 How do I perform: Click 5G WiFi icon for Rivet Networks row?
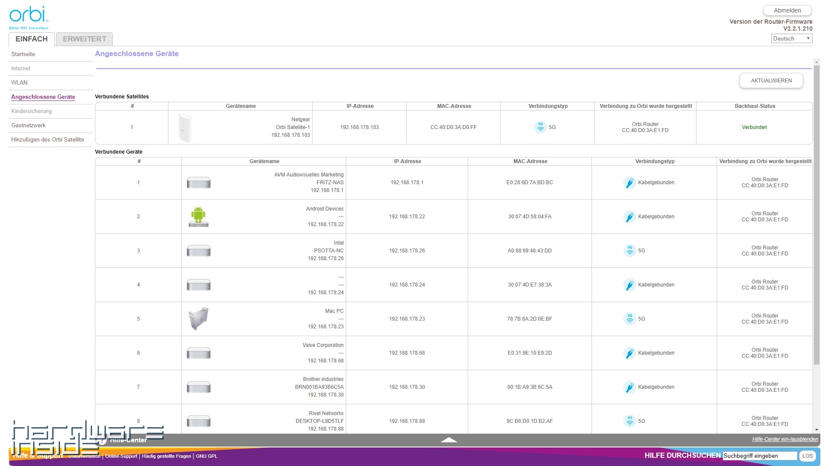point(630,421)
